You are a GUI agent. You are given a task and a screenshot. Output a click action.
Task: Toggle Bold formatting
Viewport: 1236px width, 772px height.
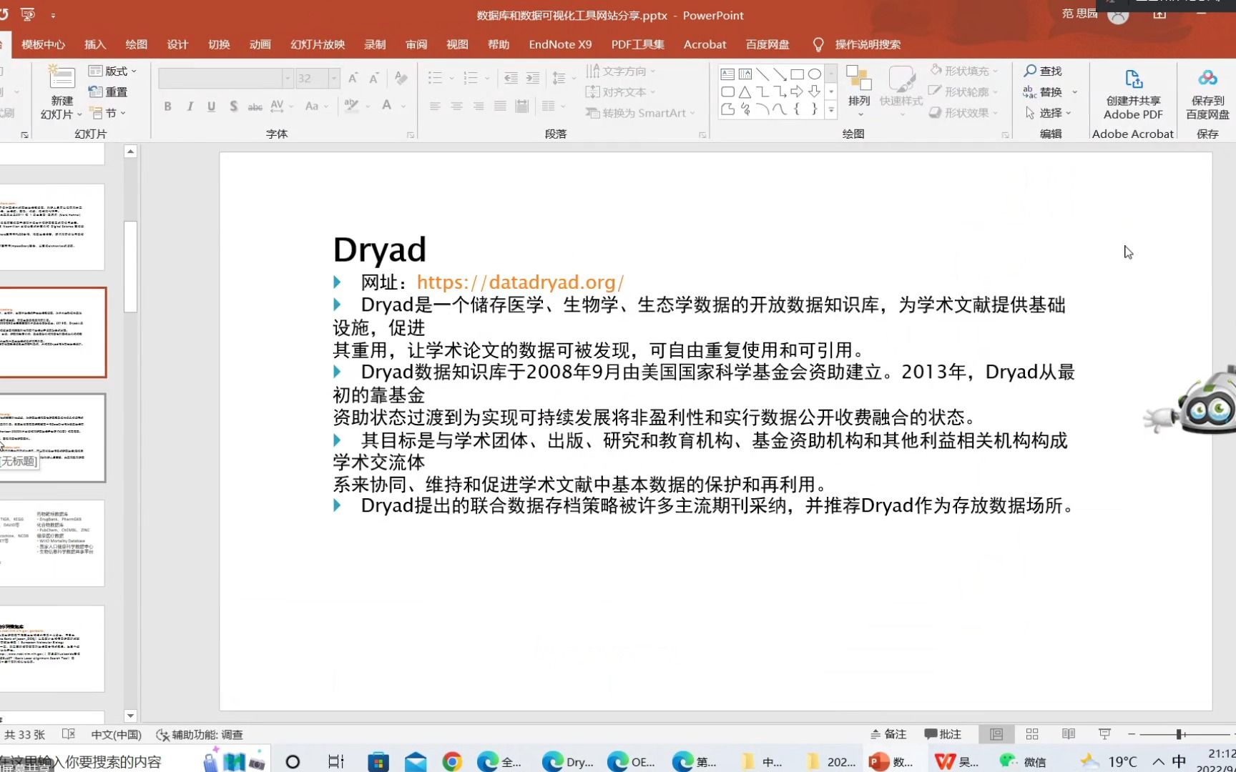tap(167, 107)
